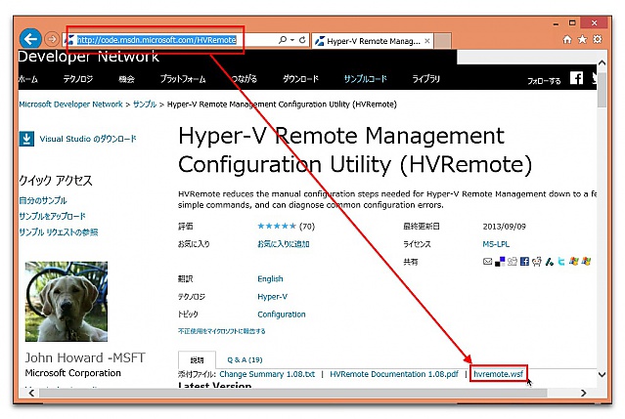Open address bar autocomplete dropdown arrow

tap(292, 40)
